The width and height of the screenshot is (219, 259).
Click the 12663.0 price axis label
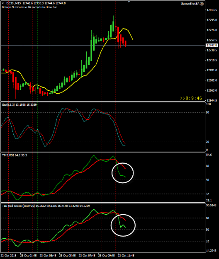click(x=212, y=90)
